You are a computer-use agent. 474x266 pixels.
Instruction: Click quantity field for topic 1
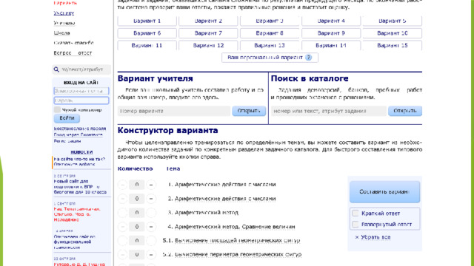(x=136, y=185)
